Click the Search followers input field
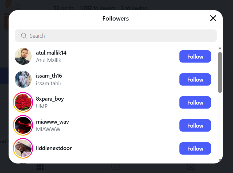 [119, 36]
